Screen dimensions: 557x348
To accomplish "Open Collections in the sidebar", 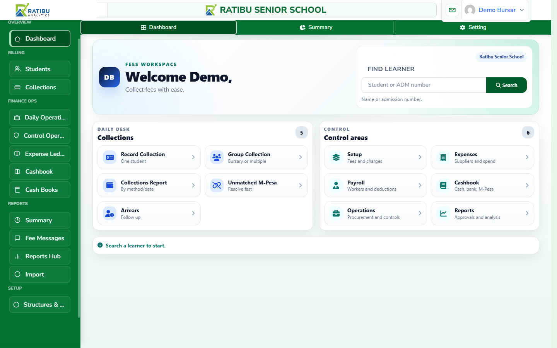I will click(x=40, y=87).
